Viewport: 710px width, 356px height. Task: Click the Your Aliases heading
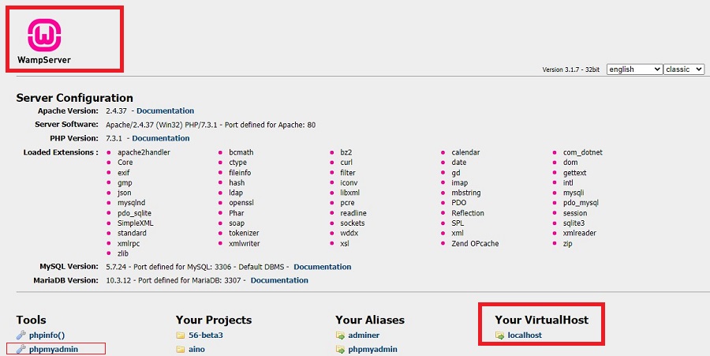coord(370,320)
